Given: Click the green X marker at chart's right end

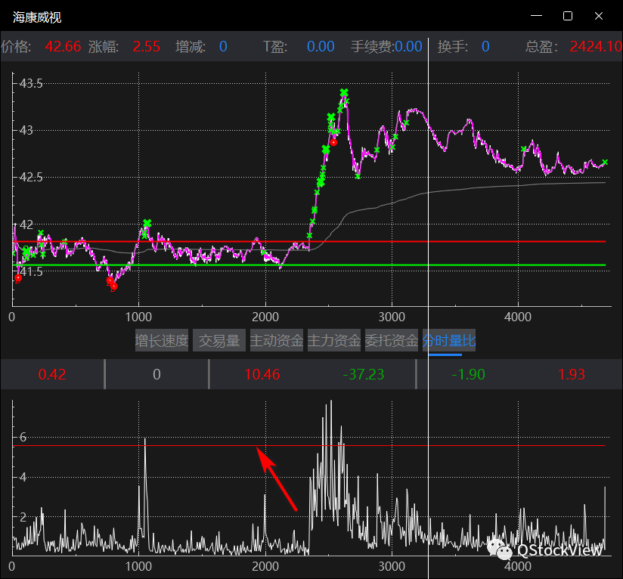Looking at the screenshot, I should [605, 162].
